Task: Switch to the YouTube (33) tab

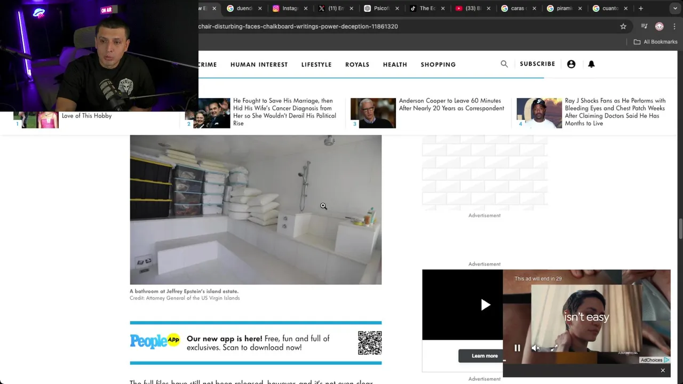Action: [473, 8]
